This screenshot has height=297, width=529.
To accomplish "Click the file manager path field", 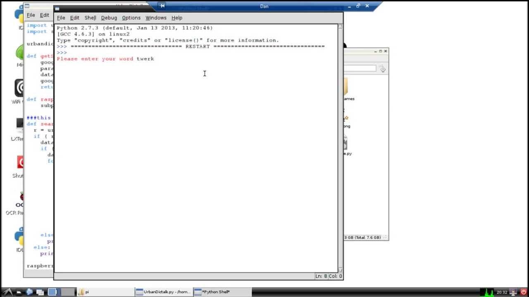I will click(360, 68).
